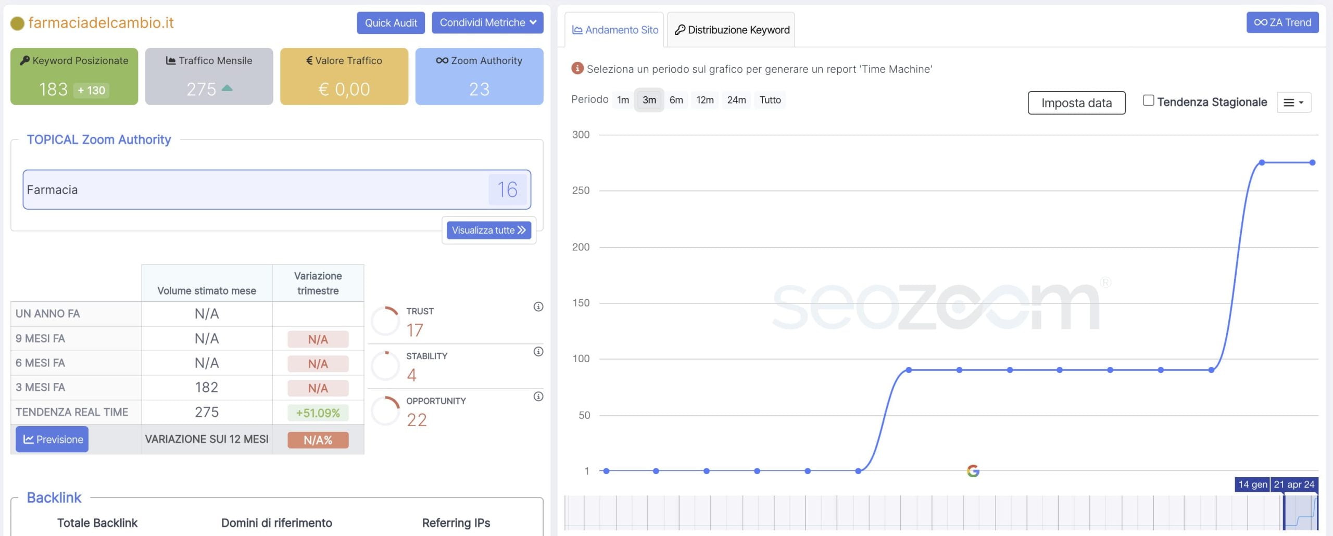The image size is (1333, 536).
Task: Click the green traffic trend arrow icon
Action: (227, 88)
